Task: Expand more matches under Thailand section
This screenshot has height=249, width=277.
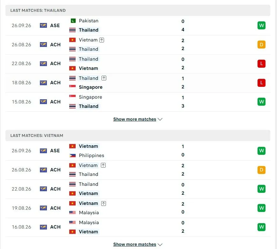Action: coord(135,119)
